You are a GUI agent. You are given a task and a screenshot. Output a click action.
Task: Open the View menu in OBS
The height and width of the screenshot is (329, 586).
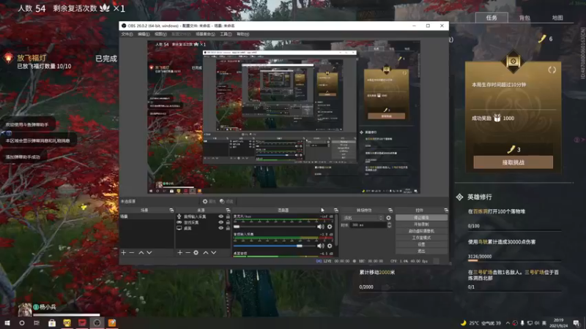pyautogui.click(x=160, y=34)
